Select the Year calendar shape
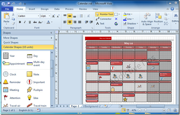The height and width of the screenshot is (115, 180). click(9, 56)
